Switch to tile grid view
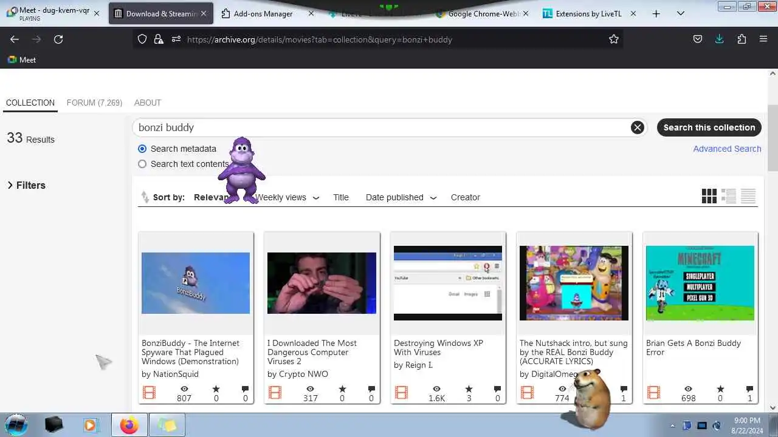Screen dimensions: 778x437 point(709,196)
